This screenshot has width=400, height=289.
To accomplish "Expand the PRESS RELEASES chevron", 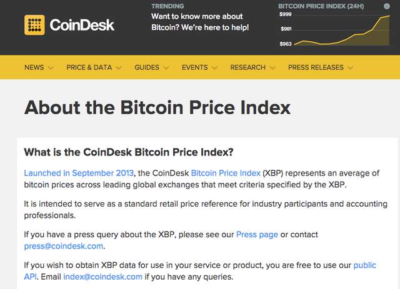I will click(x=351, y=68).
